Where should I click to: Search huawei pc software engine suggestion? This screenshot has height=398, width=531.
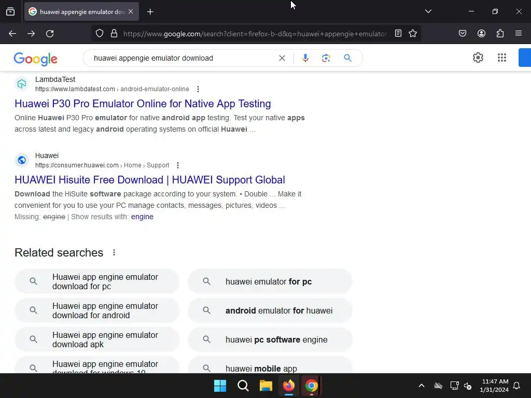pyautogui.click(x=270, y=339)
